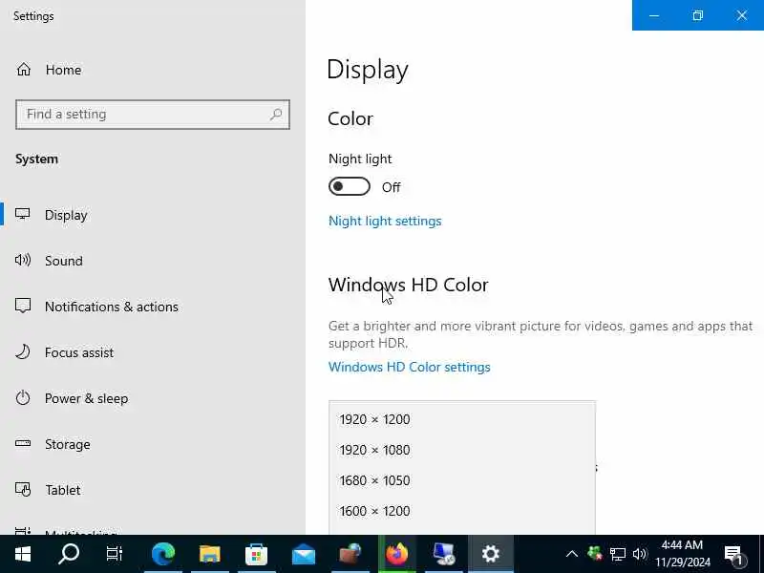
Task: Click the green tray icon beside the network icon
Action: 595,554
